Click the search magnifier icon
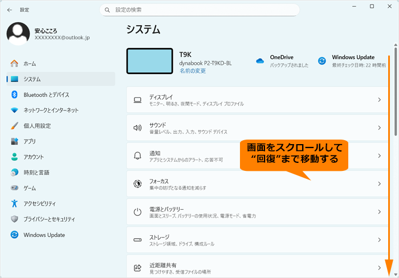Image resolution: width=399 pixels, height=278 pixels. tap(108, 10)
